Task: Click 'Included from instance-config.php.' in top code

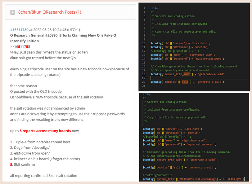Action: pos(182,24)
